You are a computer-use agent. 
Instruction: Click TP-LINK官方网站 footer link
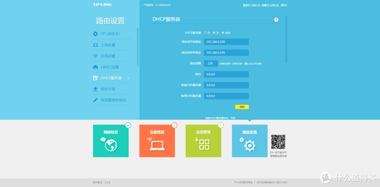tap(243, 182)
